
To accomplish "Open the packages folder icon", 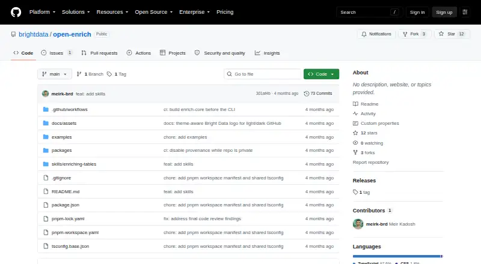I will pos(46,151).
